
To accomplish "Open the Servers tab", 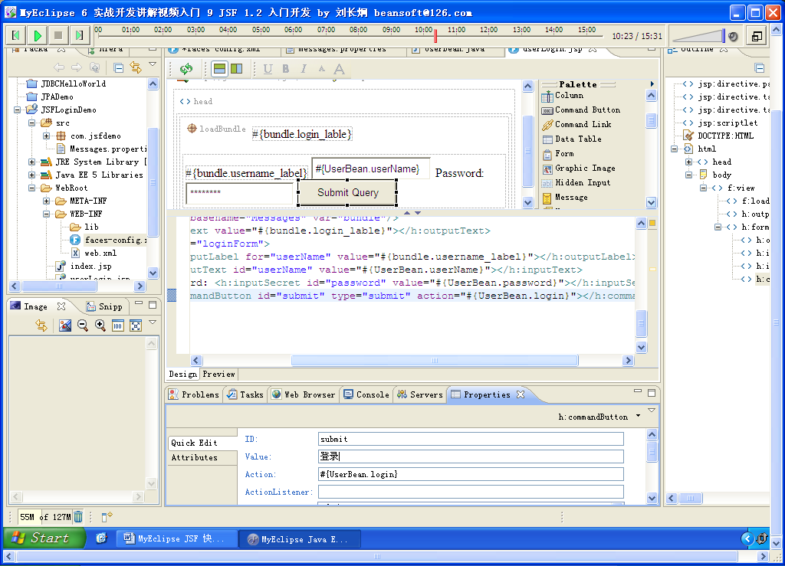I will 420,394.
